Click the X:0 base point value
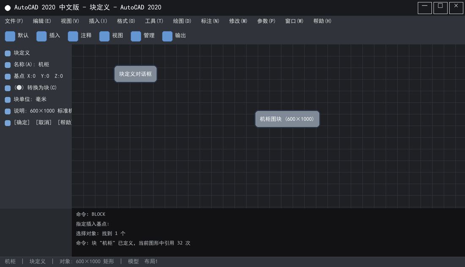Viewport: 465px width, 267px height. [31, 76]
